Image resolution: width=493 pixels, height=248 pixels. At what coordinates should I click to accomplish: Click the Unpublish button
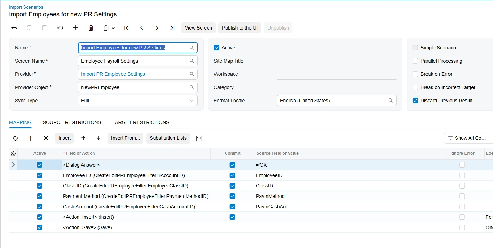(278, 28)
